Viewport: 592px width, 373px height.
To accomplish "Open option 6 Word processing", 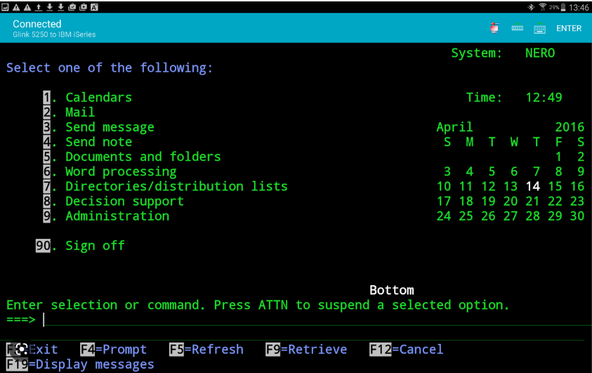I will 121,171.
